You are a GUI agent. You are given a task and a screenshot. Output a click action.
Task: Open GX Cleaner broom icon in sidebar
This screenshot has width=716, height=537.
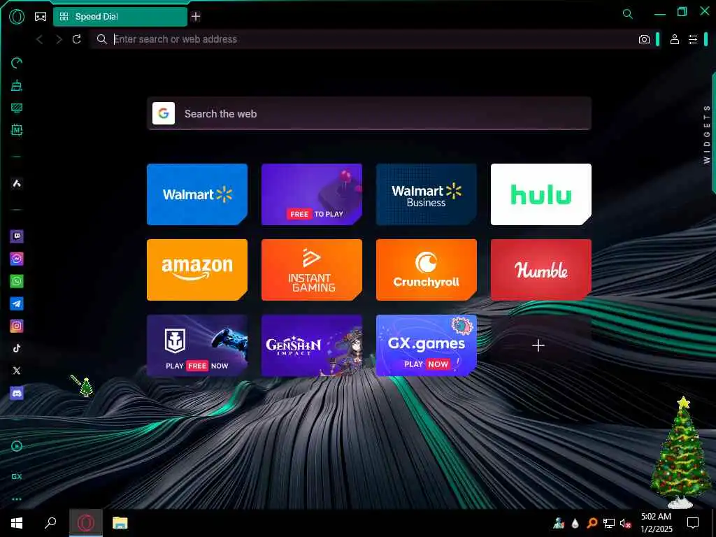click(17, 85)
